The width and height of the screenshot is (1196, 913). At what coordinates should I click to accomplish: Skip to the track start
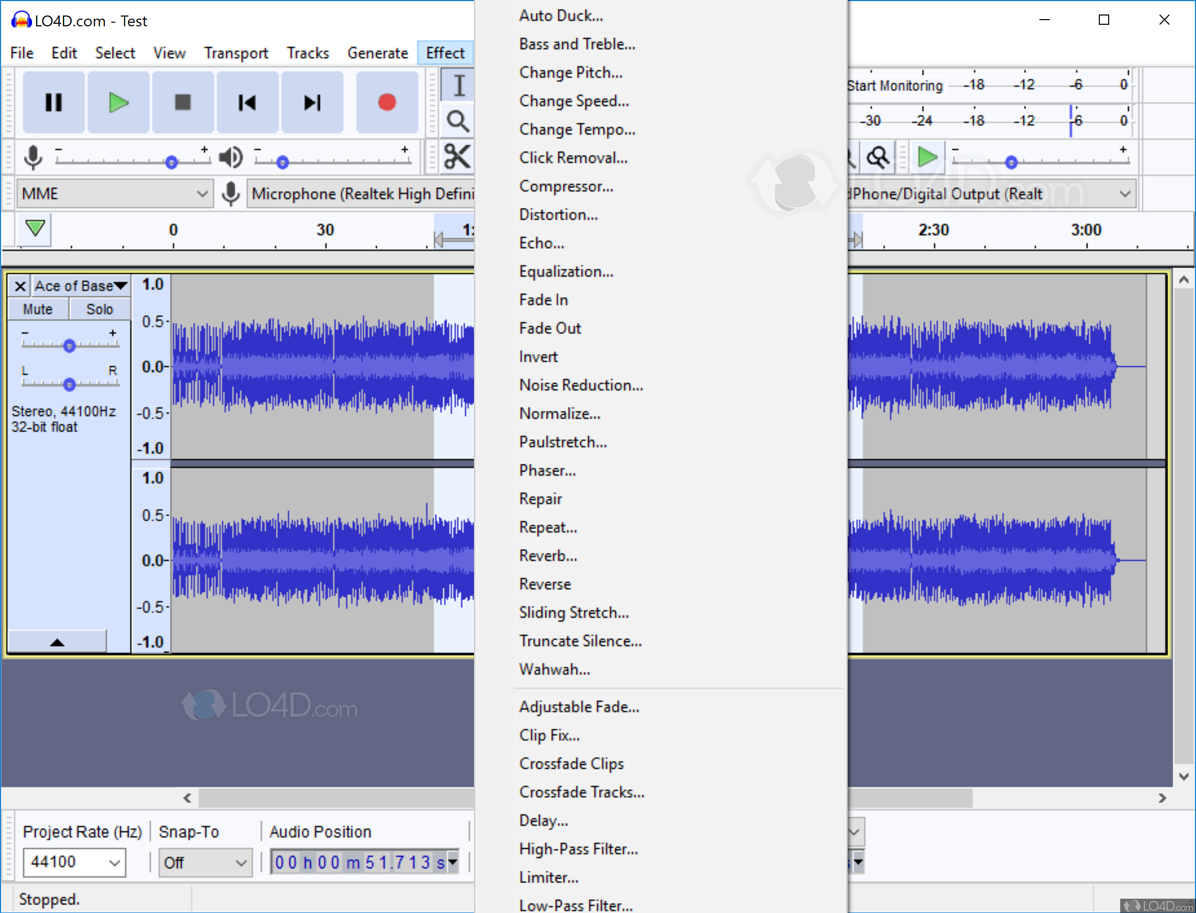click(248, 102)
